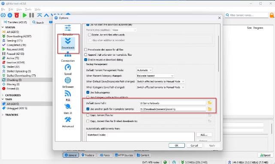The width and height of the screenshot is (275, 164).
Task: Toggle Use Category paths in Manual Mode
Action: [88, 97]
